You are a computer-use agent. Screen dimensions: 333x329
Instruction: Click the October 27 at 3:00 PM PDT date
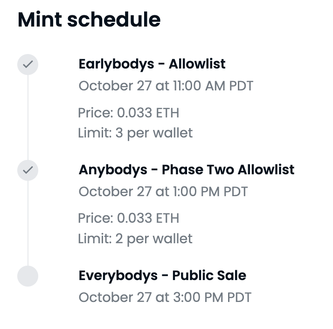pyautogui.click(x=165, y=297)
